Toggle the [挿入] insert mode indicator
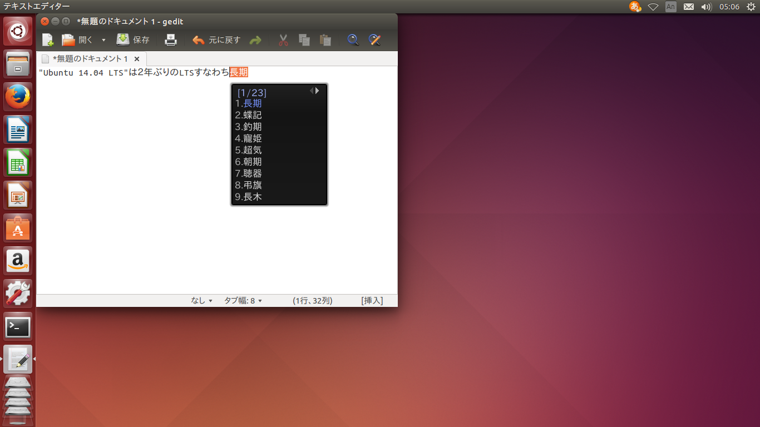Screen dimensions: 760x427 [x=372, y=301]
